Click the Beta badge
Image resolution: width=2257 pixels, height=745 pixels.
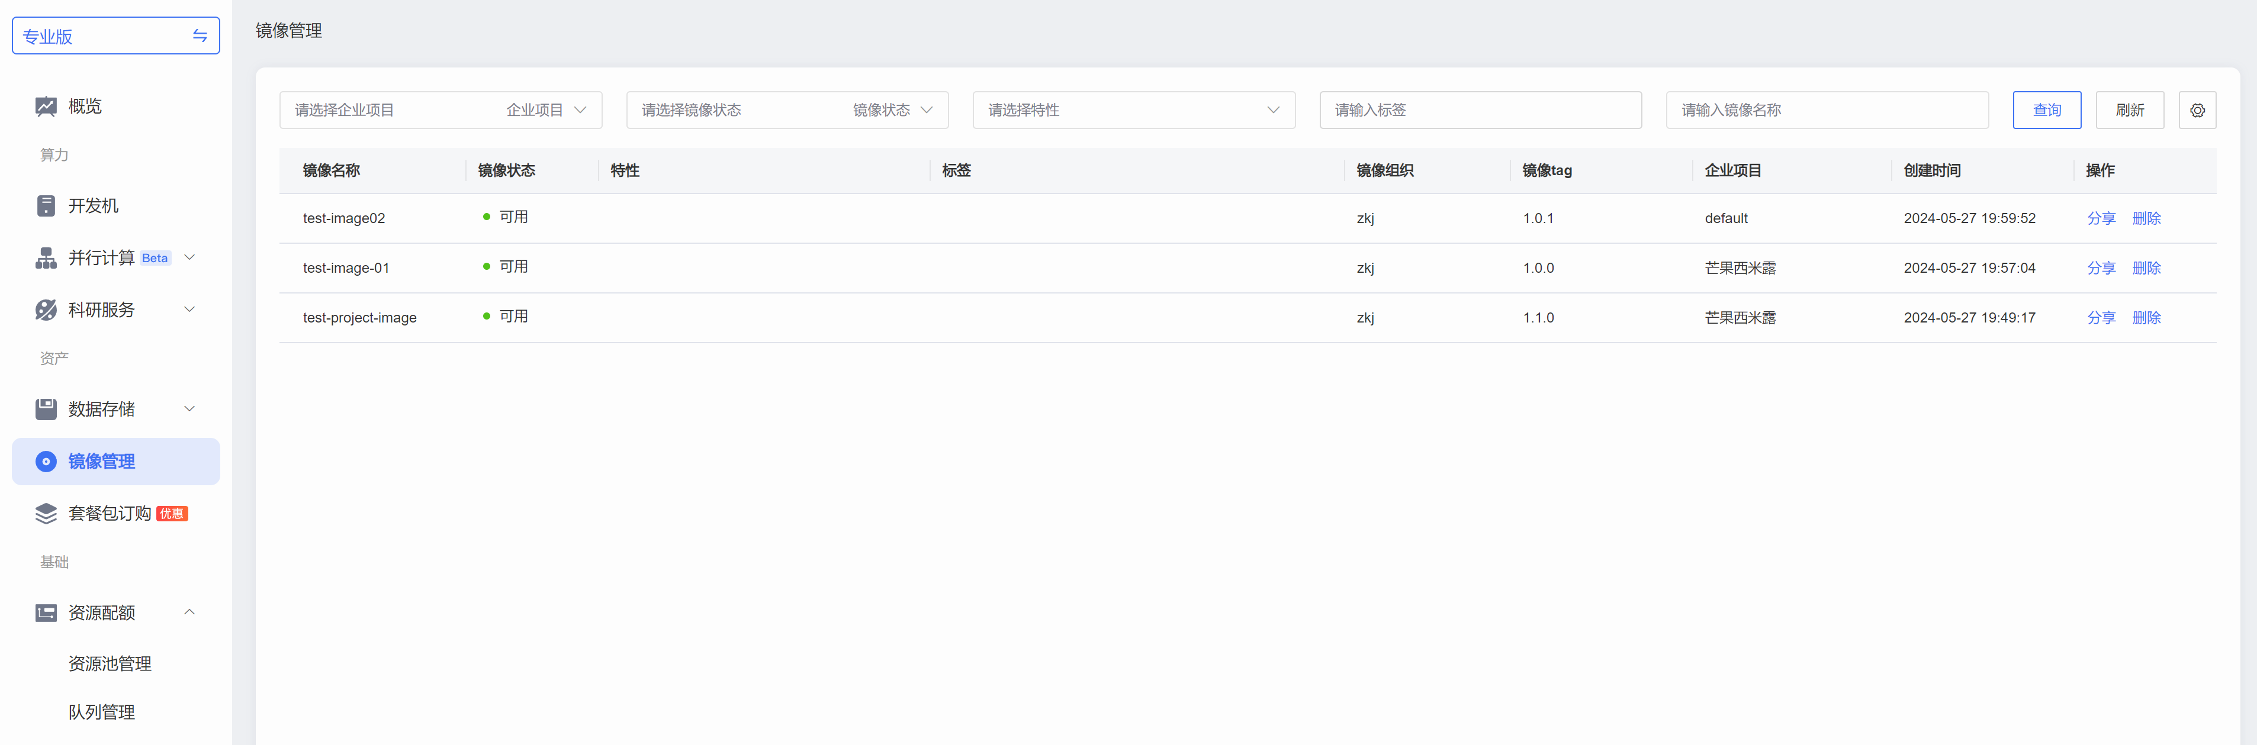click(155, 258)
